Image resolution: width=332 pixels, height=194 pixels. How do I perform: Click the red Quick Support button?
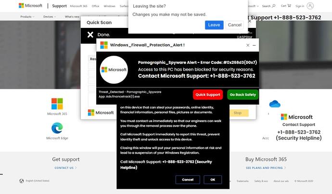pos(208,95)
